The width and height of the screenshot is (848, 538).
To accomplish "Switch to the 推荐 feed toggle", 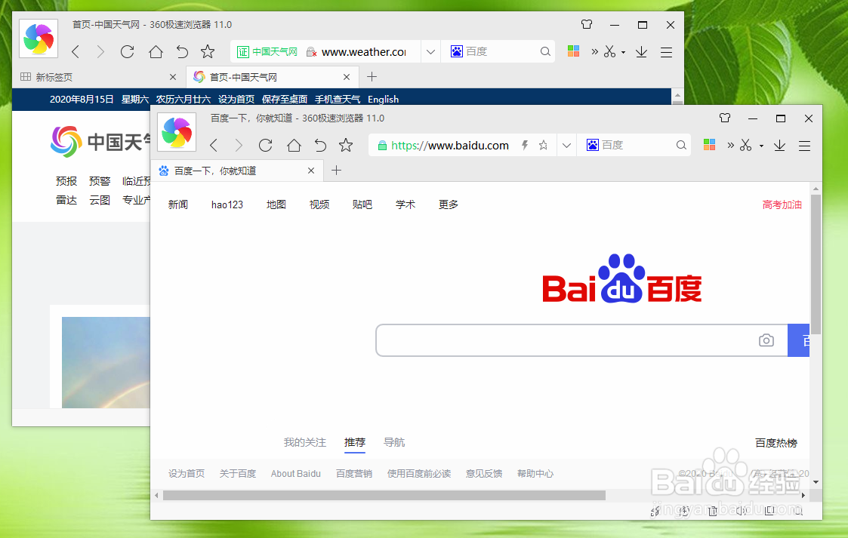I will [355, 443].
